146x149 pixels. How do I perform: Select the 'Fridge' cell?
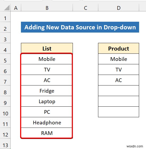coord(47,91)
